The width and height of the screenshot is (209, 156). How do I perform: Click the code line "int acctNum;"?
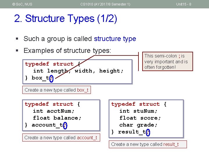pyautogui.click(x=54, y=111)
